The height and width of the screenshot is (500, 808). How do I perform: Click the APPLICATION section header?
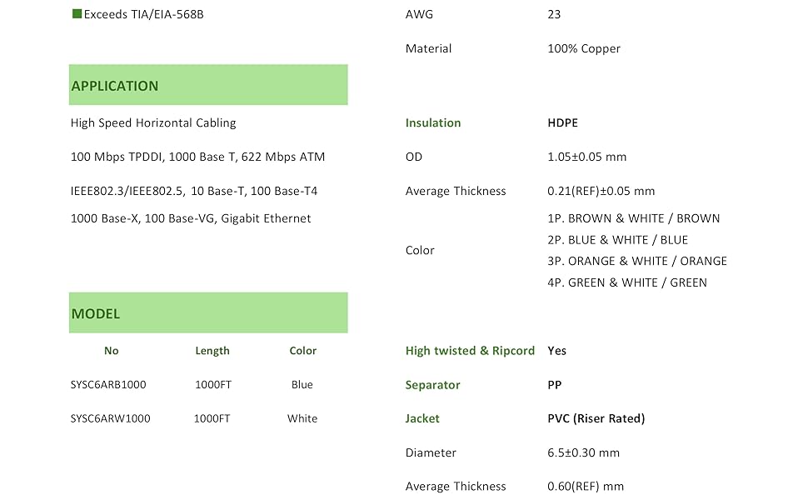coord(115,86)
